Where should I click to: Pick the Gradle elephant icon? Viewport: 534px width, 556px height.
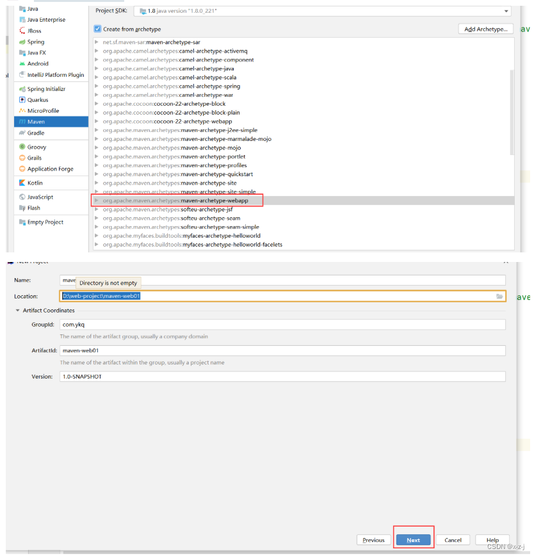[22, 133]
